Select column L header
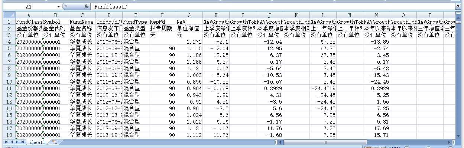Screen dimensions: 464x148 pos(323,15)
